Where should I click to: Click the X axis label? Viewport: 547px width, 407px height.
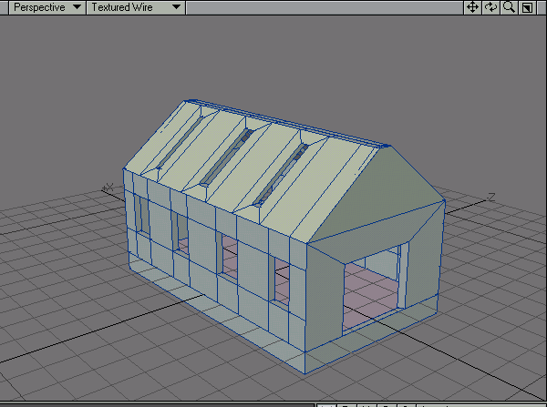point(108,188)
